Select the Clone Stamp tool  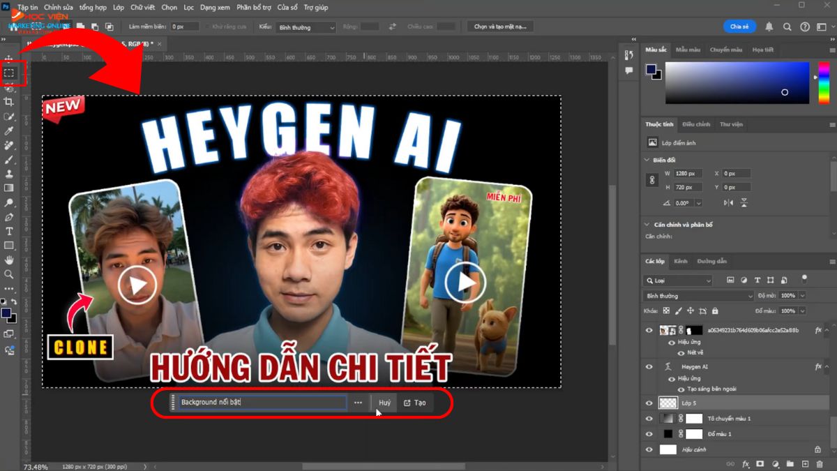(9, 174)
